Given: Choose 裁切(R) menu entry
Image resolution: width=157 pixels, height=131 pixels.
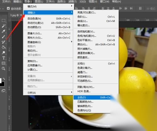Looking at the screenshot, I should tap(48, 51).
